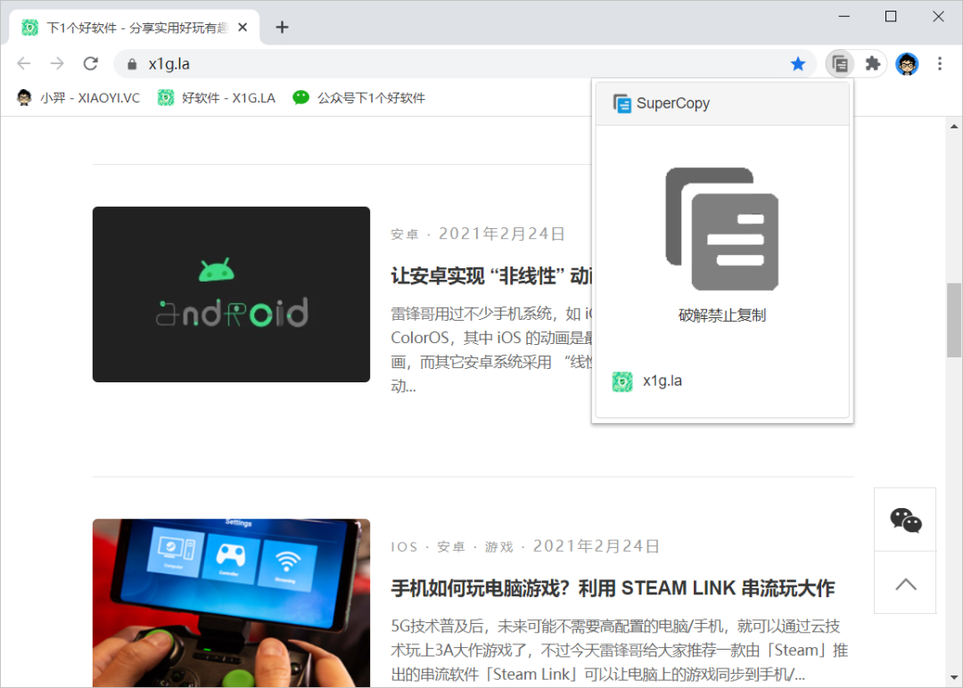Click the lock icon in address bar
The width and height of the screenshot is (963, 688).
(x=132, y=64)
